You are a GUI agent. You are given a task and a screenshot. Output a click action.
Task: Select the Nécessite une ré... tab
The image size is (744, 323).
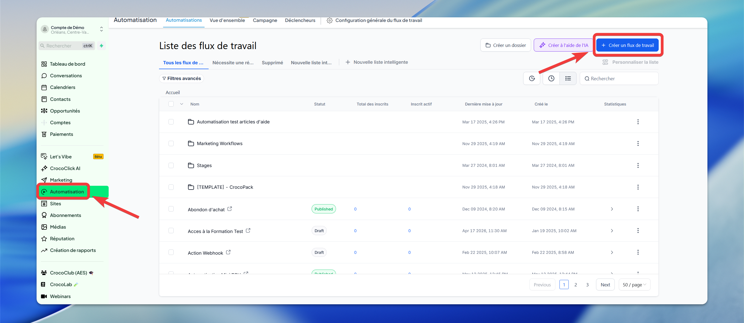233,63
